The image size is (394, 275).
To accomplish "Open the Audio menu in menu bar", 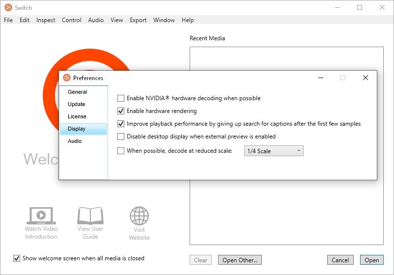I will (x=96, y=20).
